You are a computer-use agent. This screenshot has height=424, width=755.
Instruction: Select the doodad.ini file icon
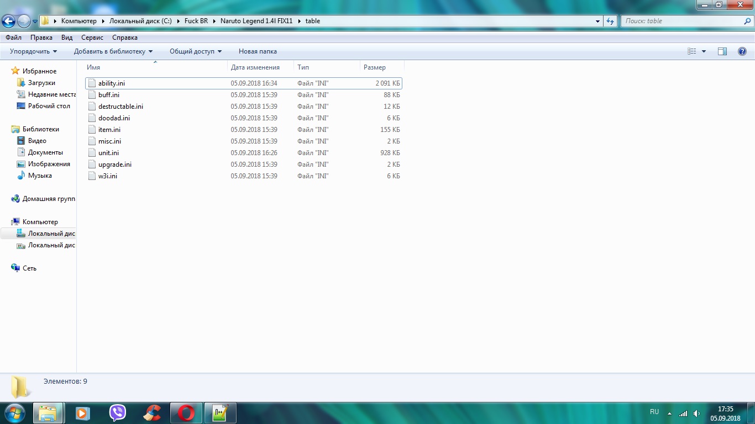click(x=92, y=118)
